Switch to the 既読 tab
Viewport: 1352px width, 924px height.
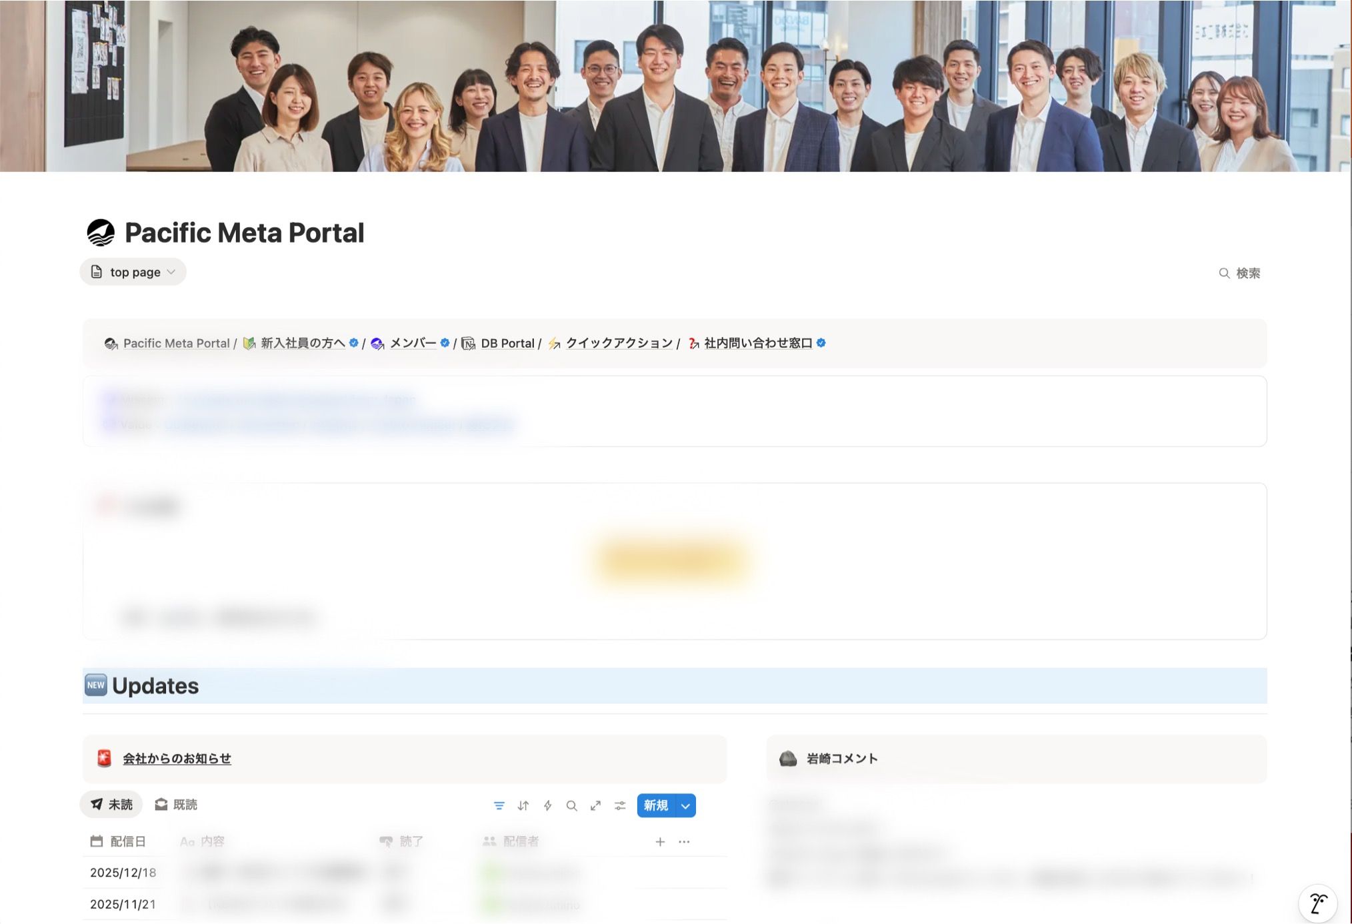(176, 805)
